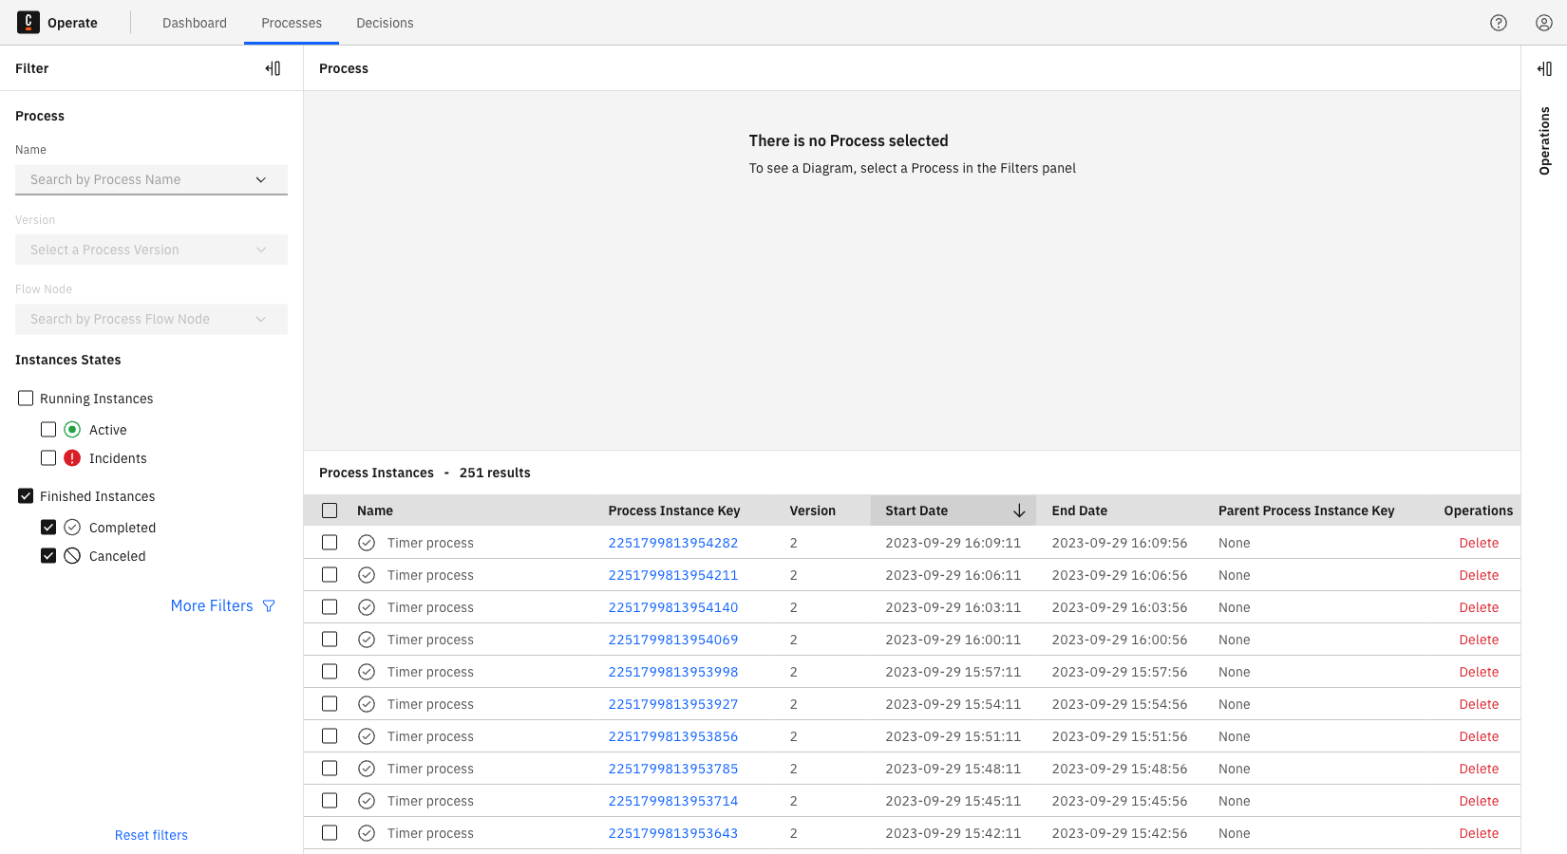
Task: Enable the Active instances checkbox
Action: [48, 430]
